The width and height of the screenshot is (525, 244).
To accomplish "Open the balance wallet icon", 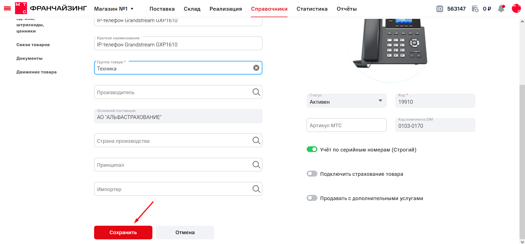I will point(475,9).
